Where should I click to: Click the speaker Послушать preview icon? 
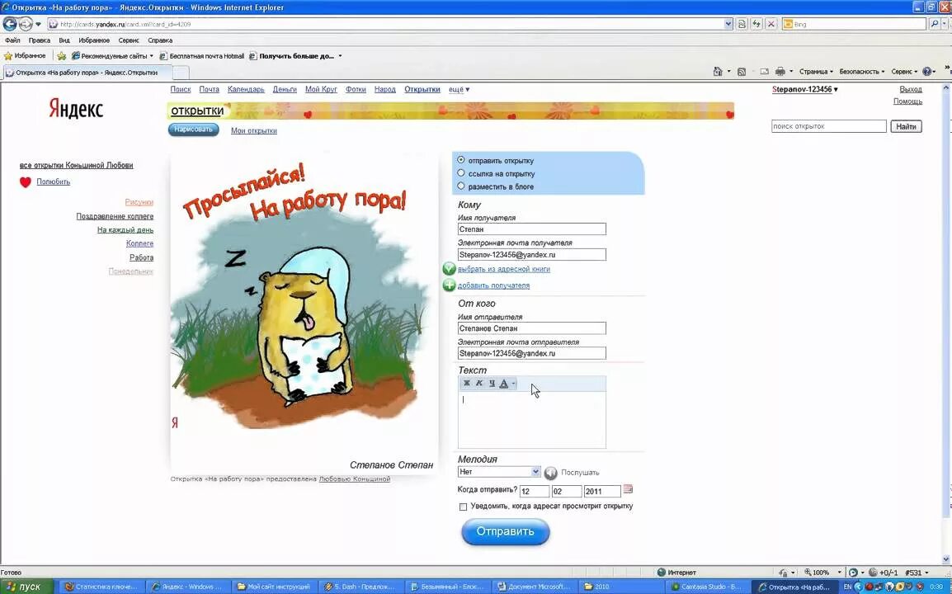(551, 473)
